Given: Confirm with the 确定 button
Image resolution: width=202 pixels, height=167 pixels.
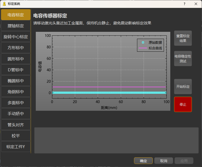Looking at the screenshot, I should pyautogui.click(x=143, y=161).
